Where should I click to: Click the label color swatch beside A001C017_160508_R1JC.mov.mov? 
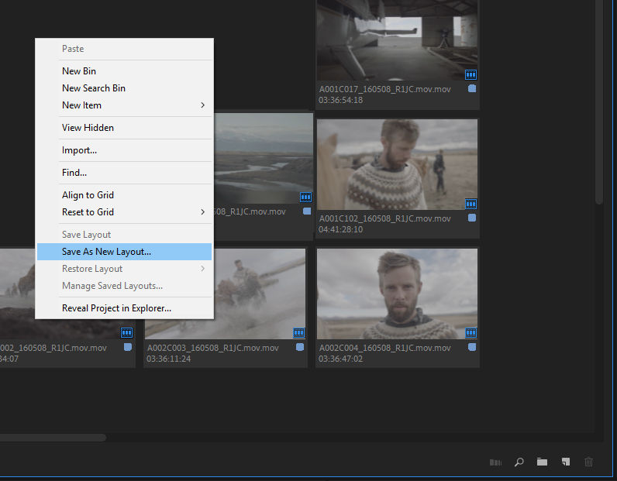pyautogui.click(x=472, y=88)
